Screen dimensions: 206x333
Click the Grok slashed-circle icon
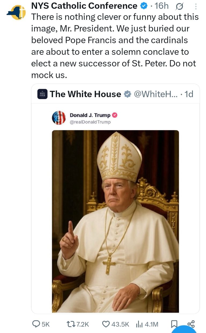click(179, 6)
